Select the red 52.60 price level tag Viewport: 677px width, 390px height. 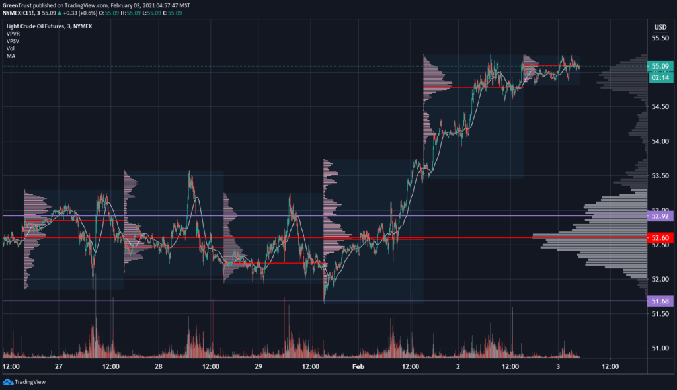[660, 237]
